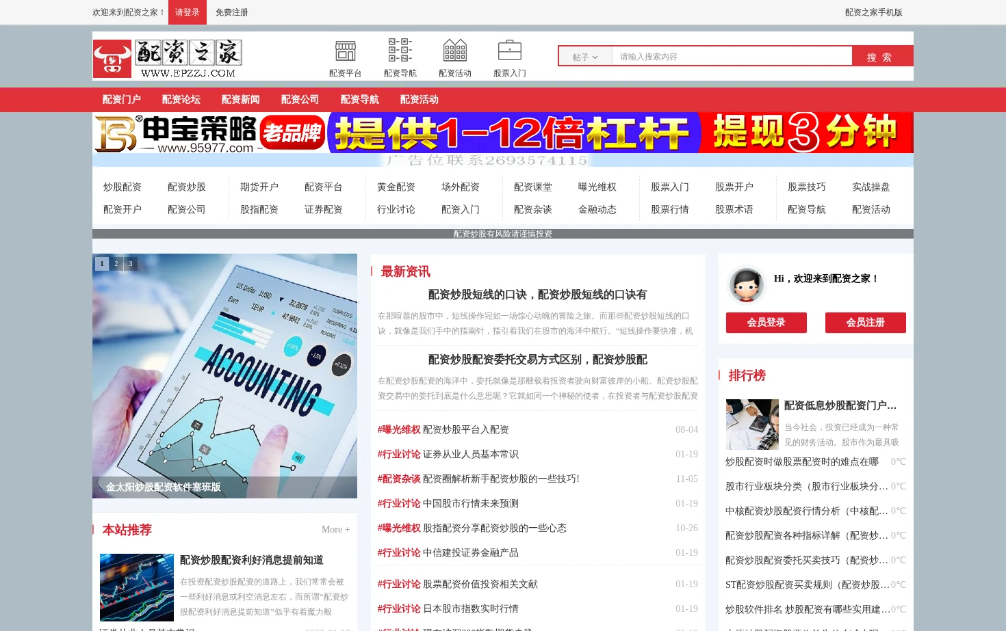This screenshot has height=631, width=1006.
Task: Open 曝光维权 category link
Action: [597, 187]
